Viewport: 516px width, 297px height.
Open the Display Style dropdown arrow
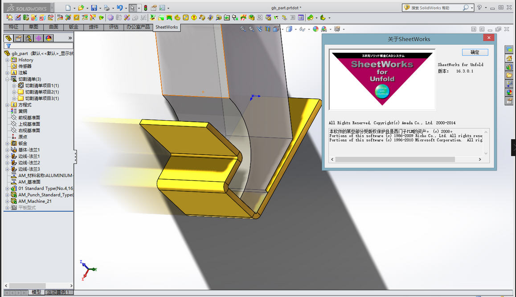click(x=295, y=29)
